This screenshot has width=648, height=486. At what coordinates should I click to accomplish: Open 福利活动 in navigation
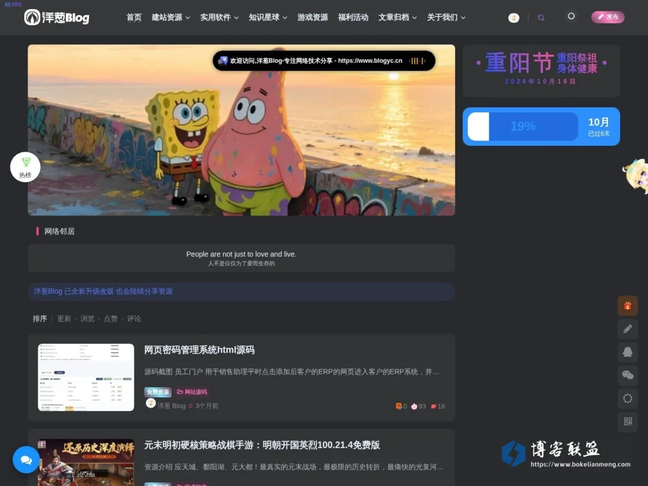pyautogui.click(x=353, y=17)
